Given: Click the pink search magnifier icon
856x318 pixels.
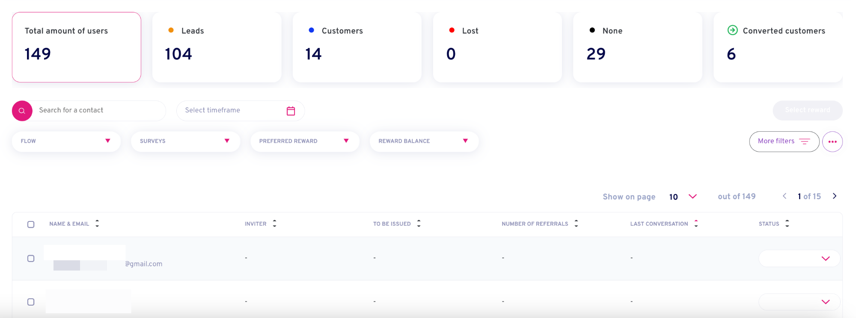Looking at the screenshot, I should (x=22, y=111).
